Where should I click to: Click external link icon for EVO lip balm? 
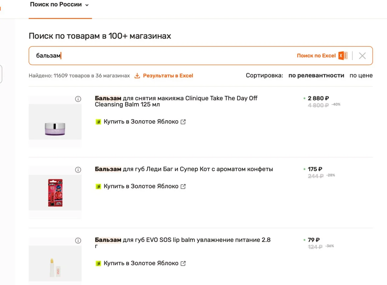point(183,263)
